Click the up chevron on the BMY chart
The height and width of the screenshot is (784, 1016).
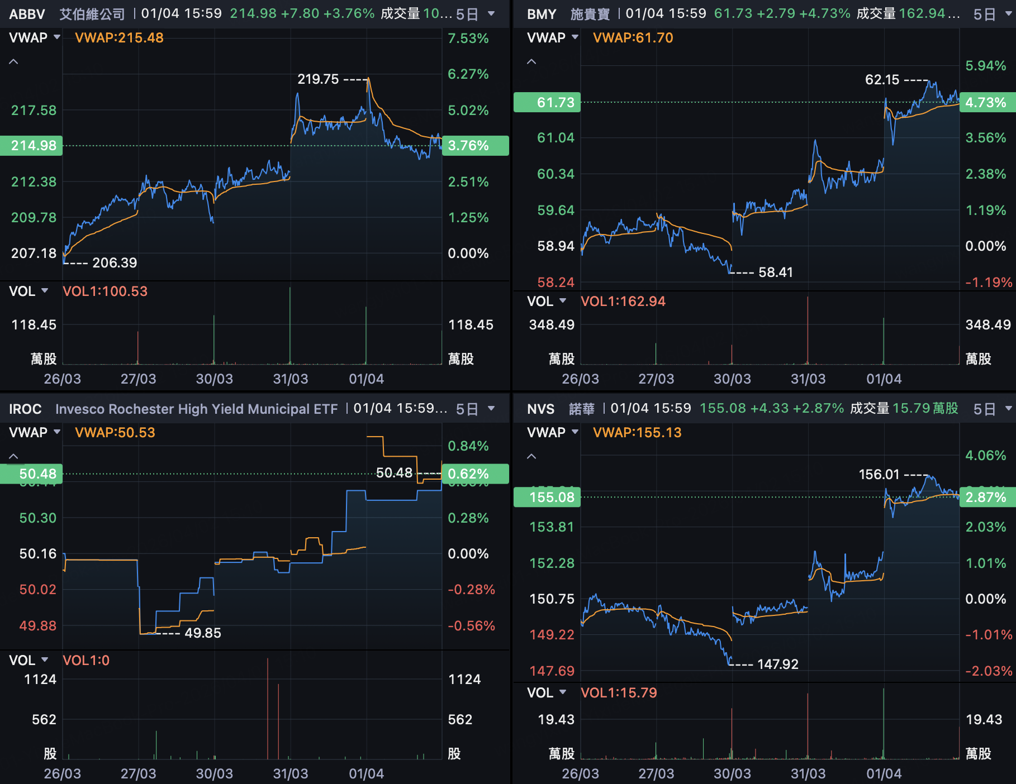point(531,61)
